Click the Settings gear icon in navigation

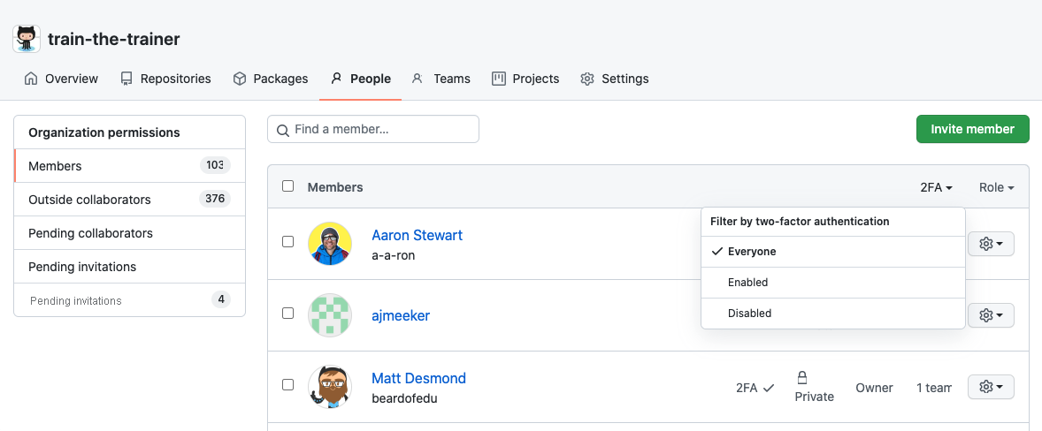click(x=587, y=79)
